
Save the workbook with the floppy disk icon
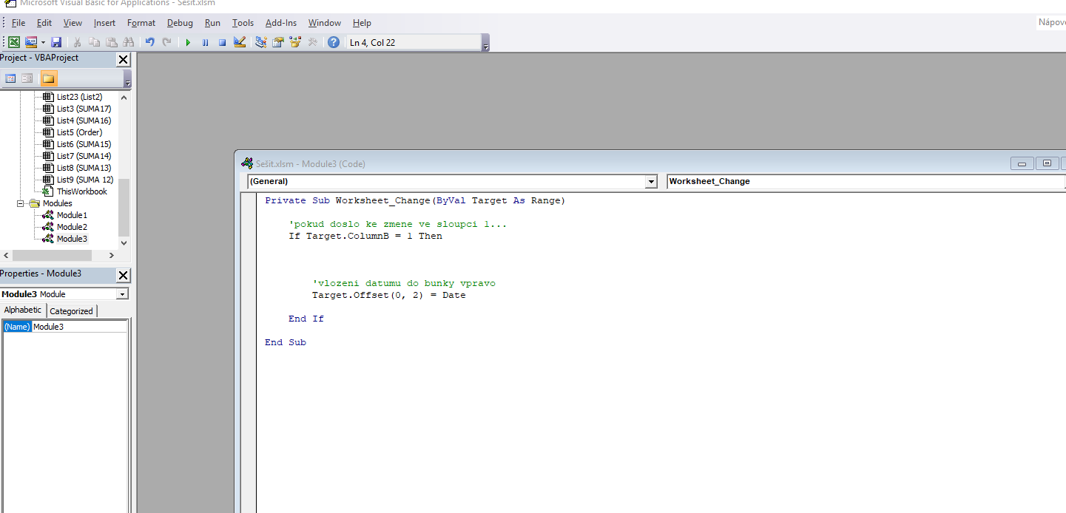(x=56, y=42)
